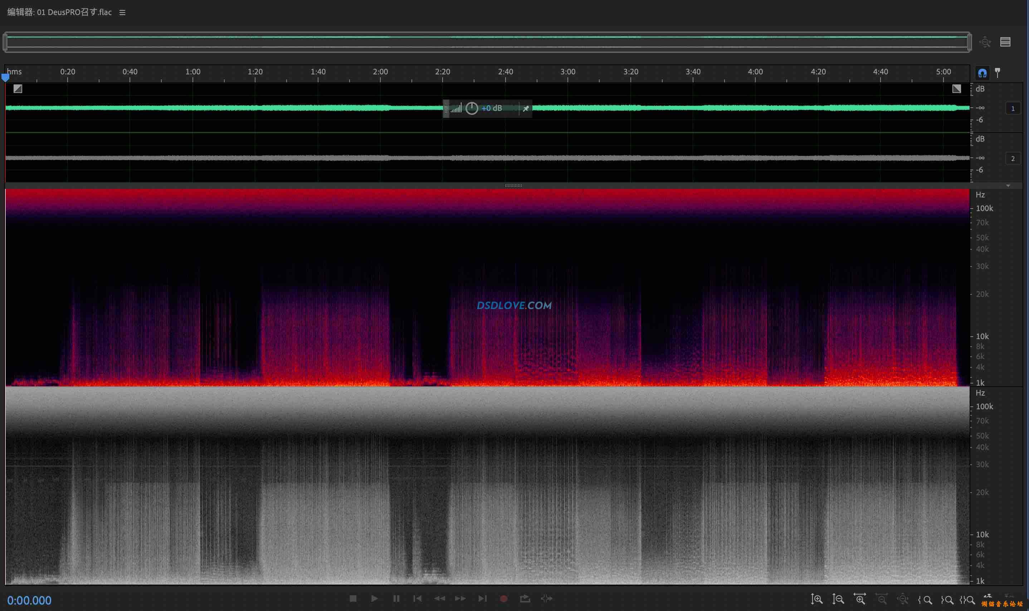Toggle channel 2 enable button
This screenshot has height=611, width=1029.
coord(1013,158)
